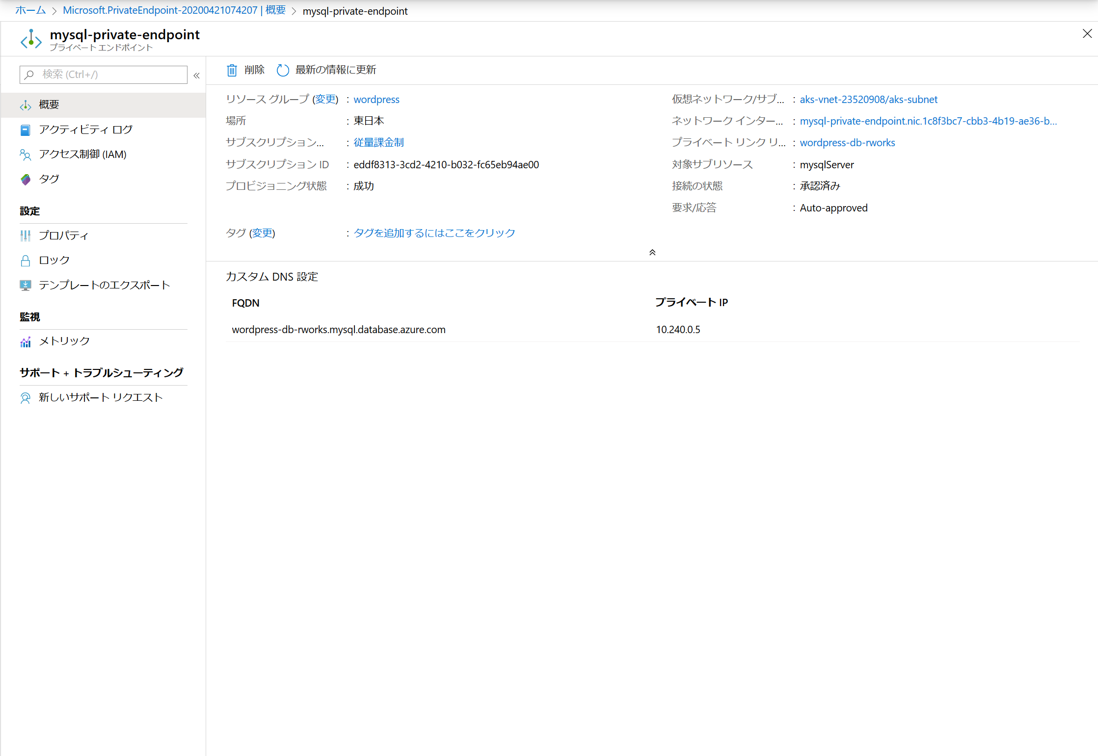Click the 成功 provisioning state value
Screen dimensions: 1098x756
point(364,186)
